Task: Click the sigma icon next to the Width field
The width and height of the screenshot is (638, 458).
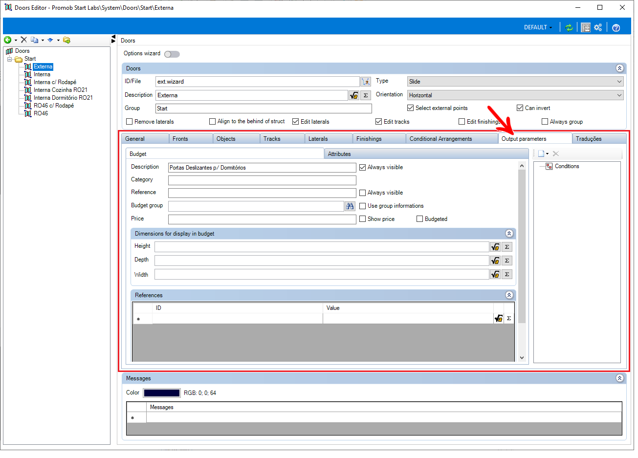Action: pyautogui.click(x=507, y=275)
